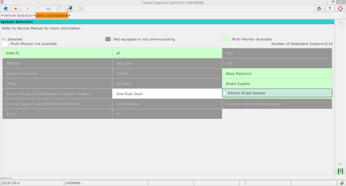Go back to Vehicle Selection breadcrumb
Viewport: 346px width, 186px height.
pyautogui.click(x=18, y=15)
